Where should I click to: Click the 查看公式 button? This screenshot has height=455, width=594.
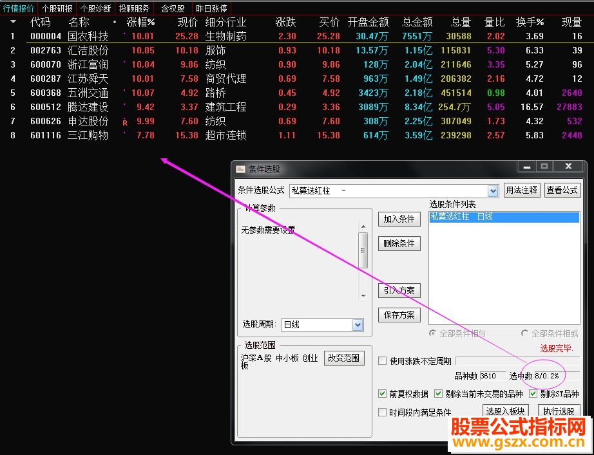(562, 190)
